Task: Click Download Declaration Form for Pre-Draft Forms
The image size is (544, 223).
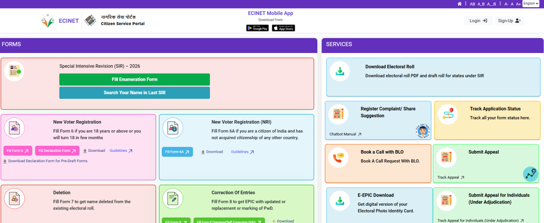Action: point(45,161)
